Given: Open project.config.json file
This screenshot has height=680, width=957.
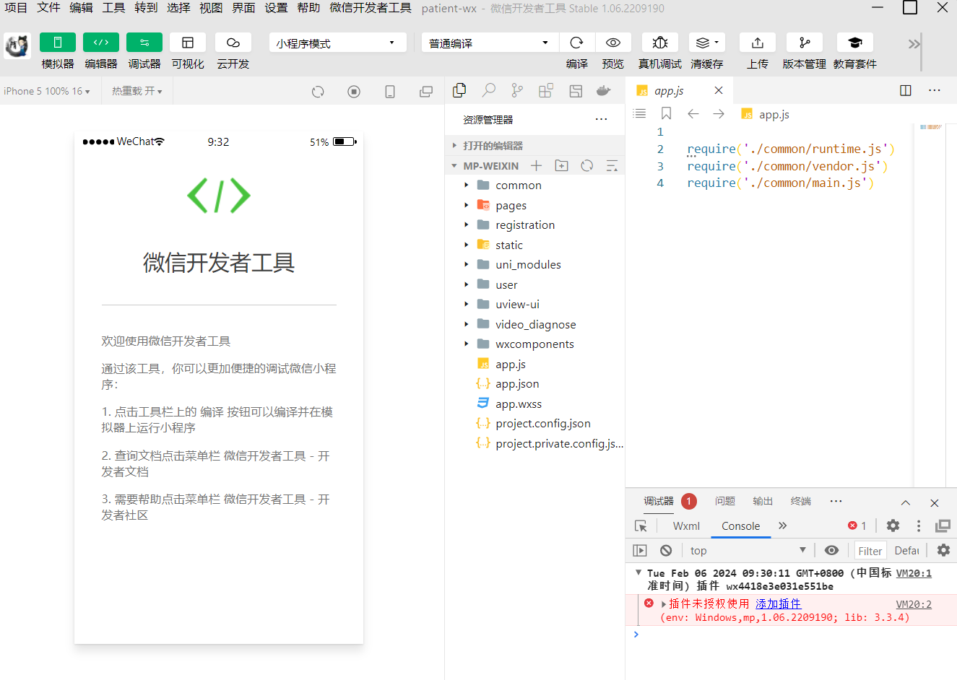Looking at the screenshot, I should (534, 424).
